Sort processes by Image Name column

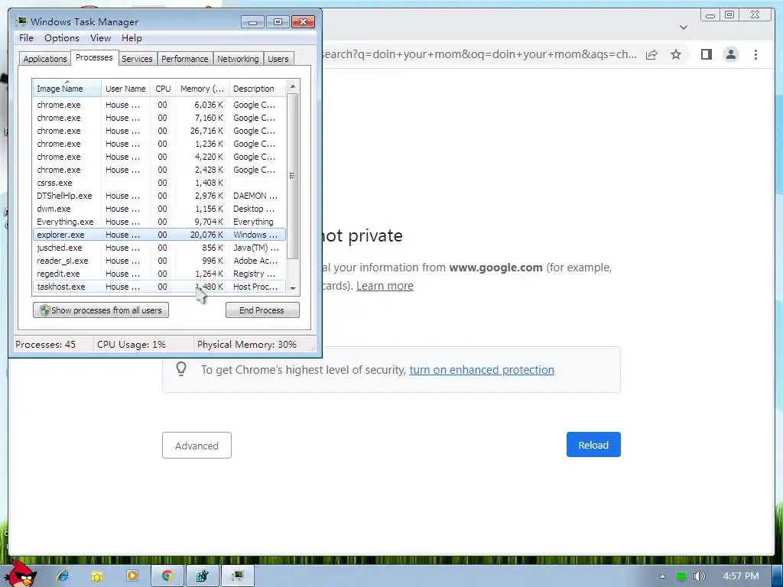(x=67, y=89)
